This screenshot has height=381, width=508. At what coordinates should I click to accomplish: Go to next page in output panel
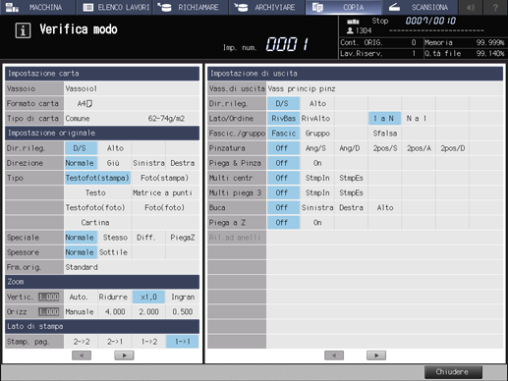(376, 355)
